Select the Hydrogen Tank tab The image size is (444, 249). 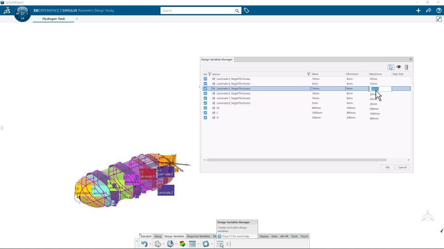[x=54, y=19]
